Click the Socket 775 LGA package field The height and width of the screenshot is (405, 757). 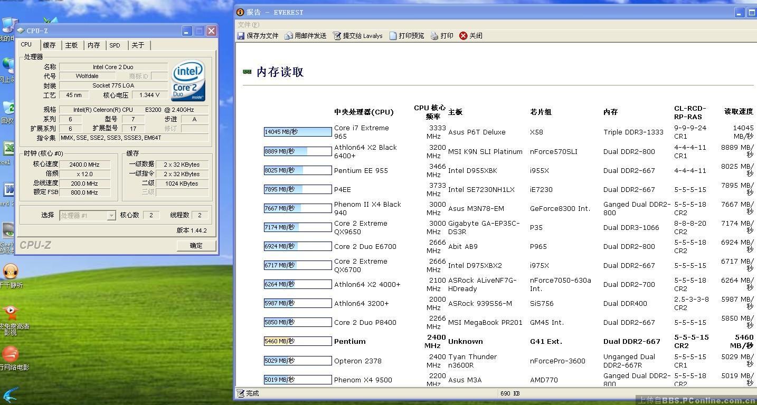(113, 85)
